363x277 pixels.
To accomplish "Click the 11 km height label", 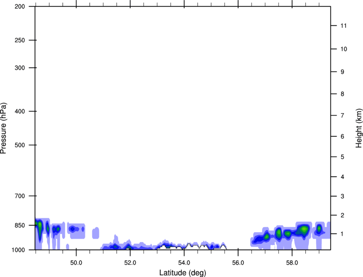I will (343, 26).
